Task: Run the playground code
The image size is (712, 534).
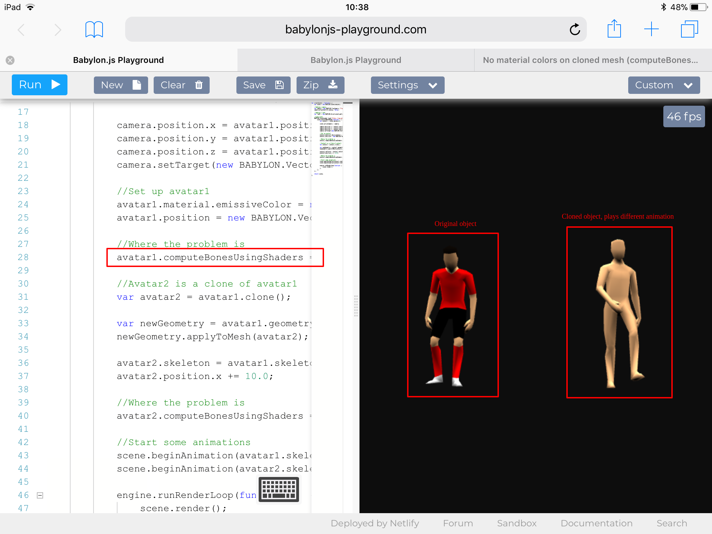Action: [39, 85]
